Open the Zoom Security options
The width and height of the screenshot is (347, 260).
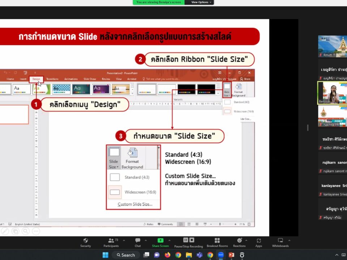point(86,243)
